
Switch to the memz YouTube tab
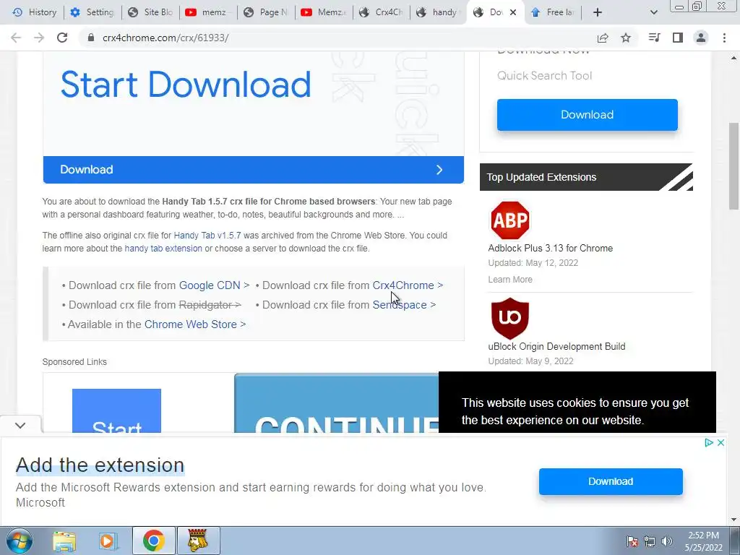click(208, 12)
